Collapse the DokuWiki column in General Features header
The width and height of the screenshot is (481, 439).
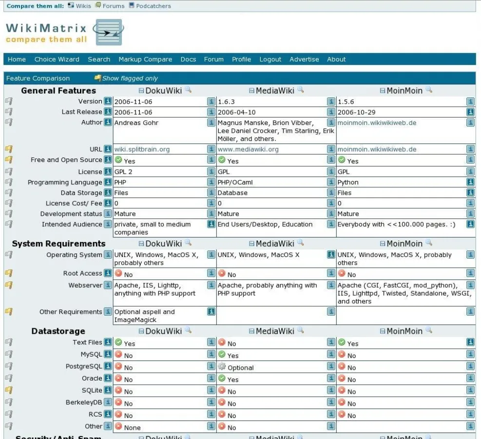pyautogui.click(x=141, y=91)
